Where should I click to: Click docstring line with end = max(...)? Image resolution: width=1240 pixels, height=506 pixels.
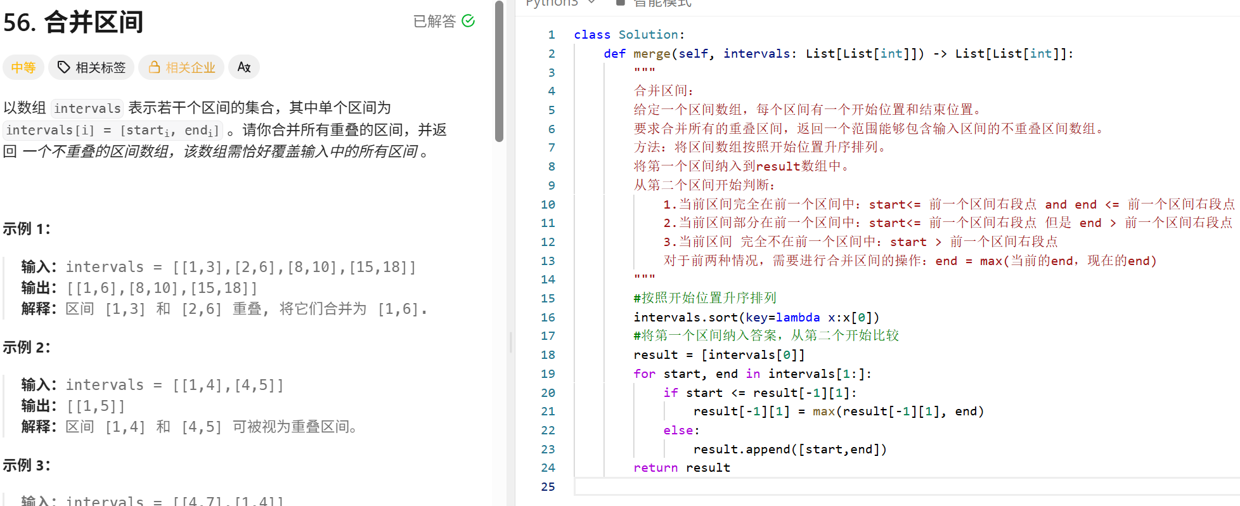(910, 261)
